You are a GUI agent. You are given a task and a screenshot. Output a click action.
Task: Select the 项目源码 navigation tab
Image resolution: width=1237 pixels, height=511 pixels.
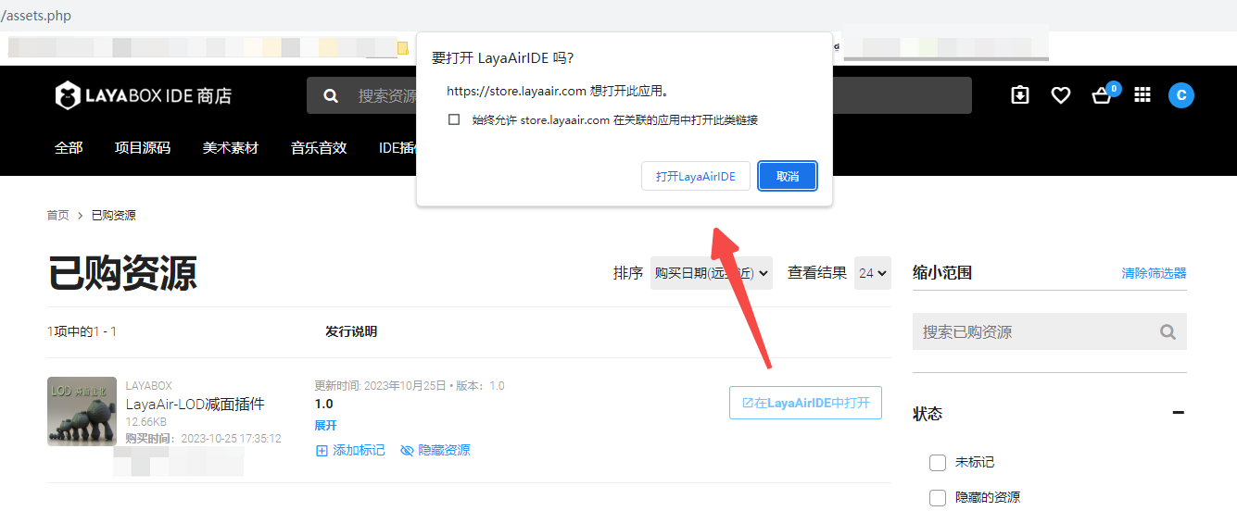[x=143, y=147]
